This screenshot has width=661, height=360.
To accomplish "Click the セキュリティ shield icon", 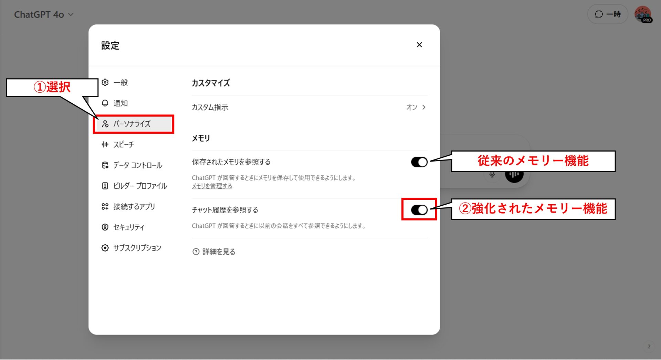I will 105,227.
